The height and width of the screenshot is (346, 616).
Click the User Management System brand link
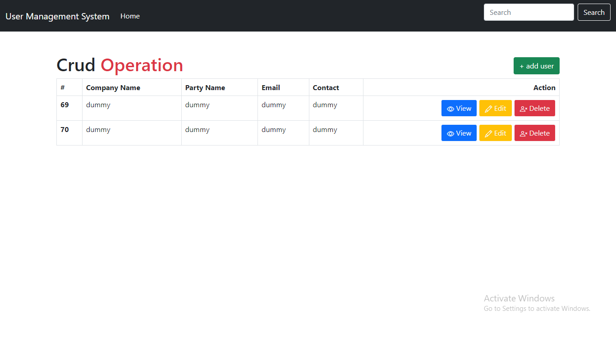point(57,16)
